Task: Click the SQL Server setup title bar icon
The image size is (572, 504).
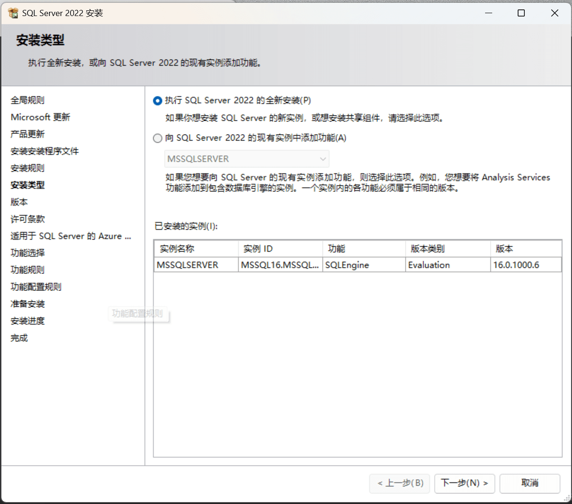Action: tap(13, 13)
